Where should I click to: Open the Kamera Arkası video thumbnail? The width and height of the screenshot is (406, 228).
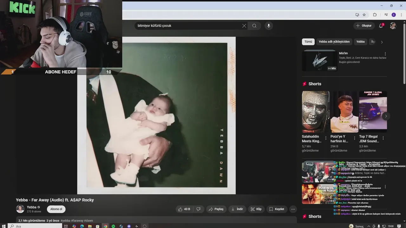(x=319, y=194)
